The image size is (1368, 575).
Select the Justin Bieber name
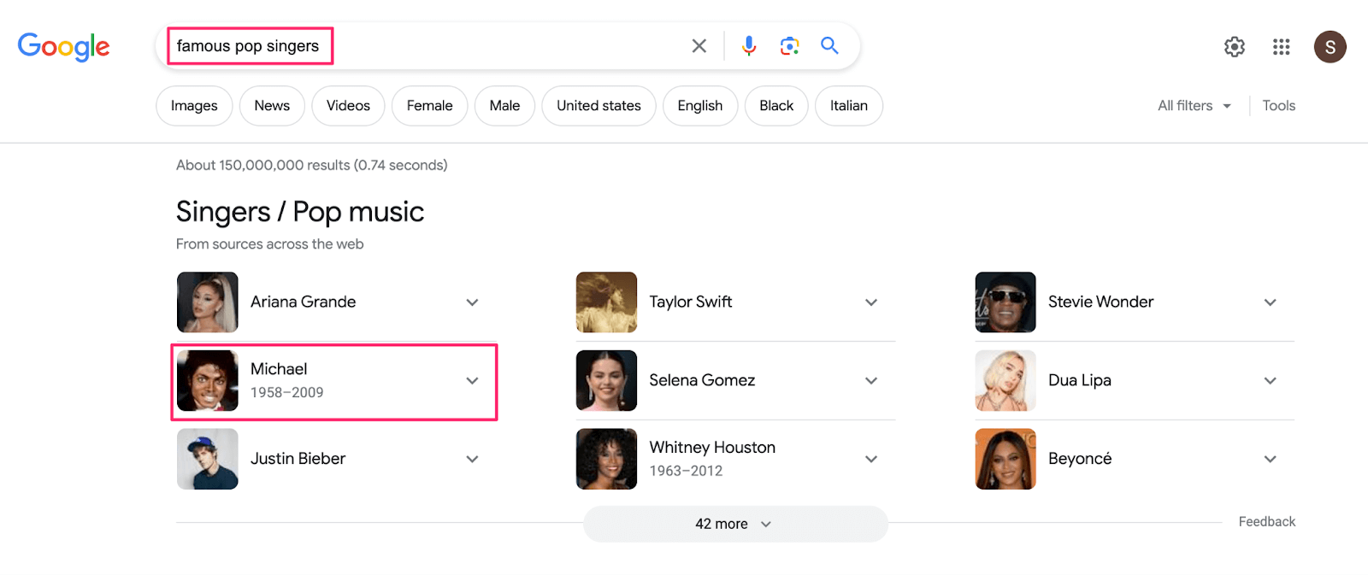point(298,459)
